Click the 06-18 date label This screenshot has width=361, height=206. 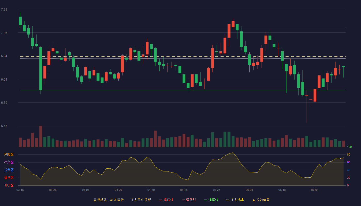282,190
